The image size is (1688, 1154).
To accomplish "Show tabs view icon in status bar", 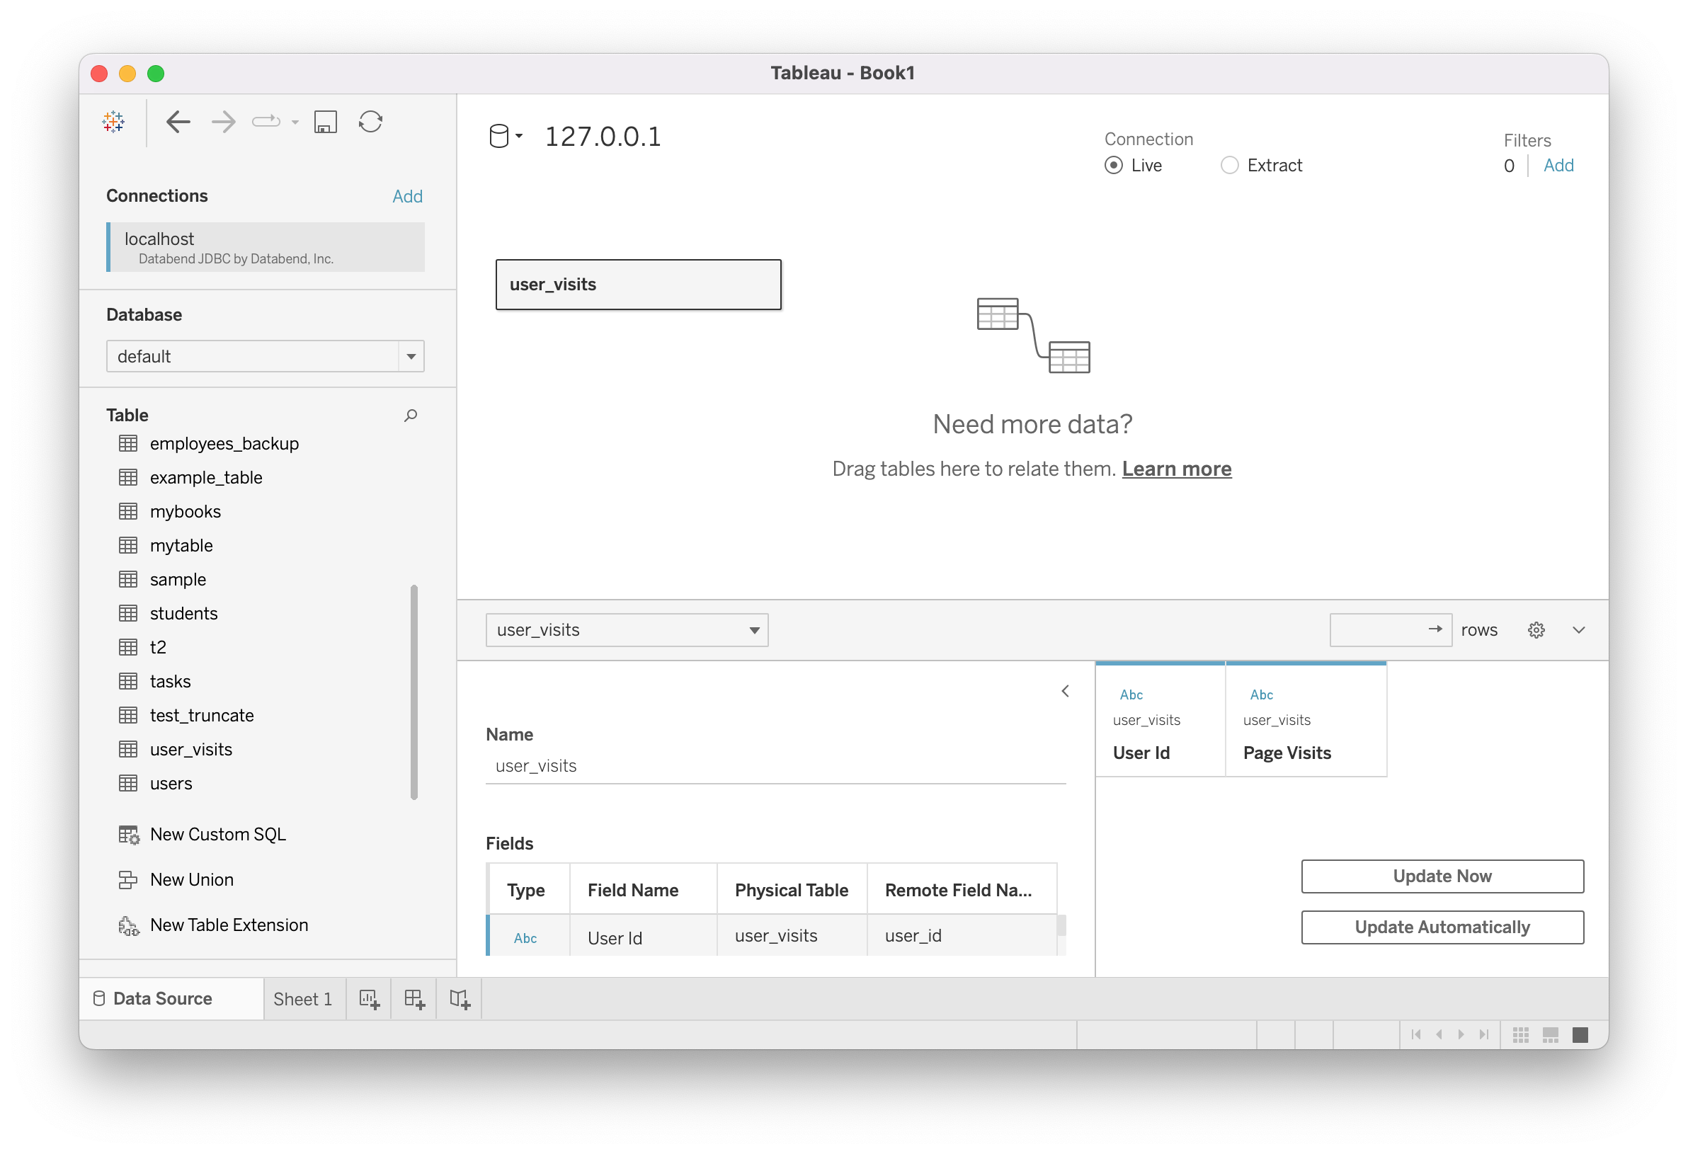I will pyautogui.click(x=1580, y=1035).
